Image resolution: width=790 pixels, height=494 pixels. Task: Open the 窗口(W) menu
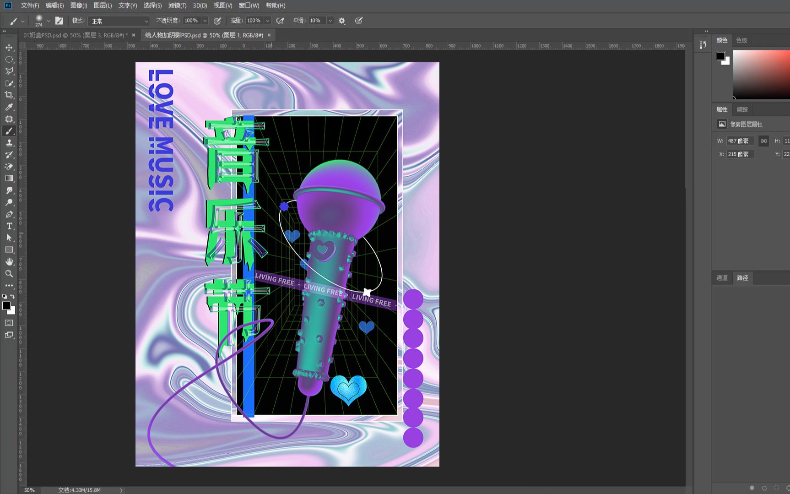click(249, 5)
